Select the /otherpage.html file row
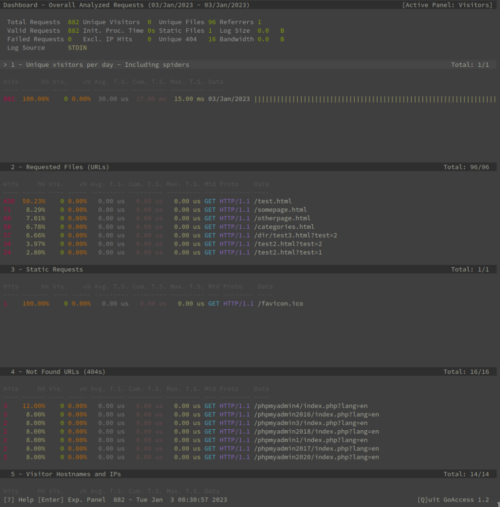 [282, 218]
